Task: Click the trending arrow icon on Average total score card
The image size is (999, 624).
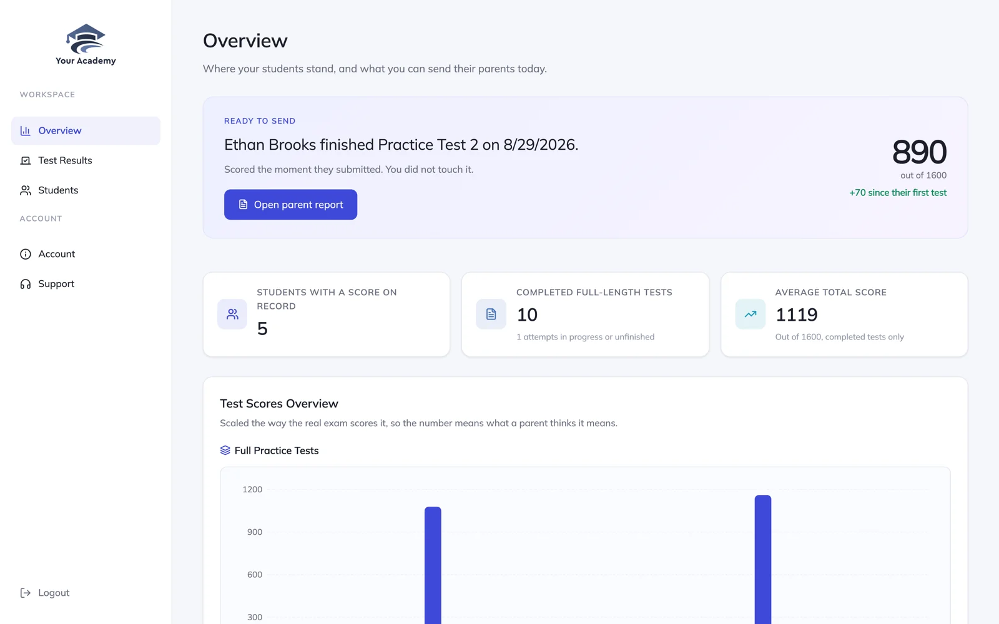Action: (x=750, y=314)
